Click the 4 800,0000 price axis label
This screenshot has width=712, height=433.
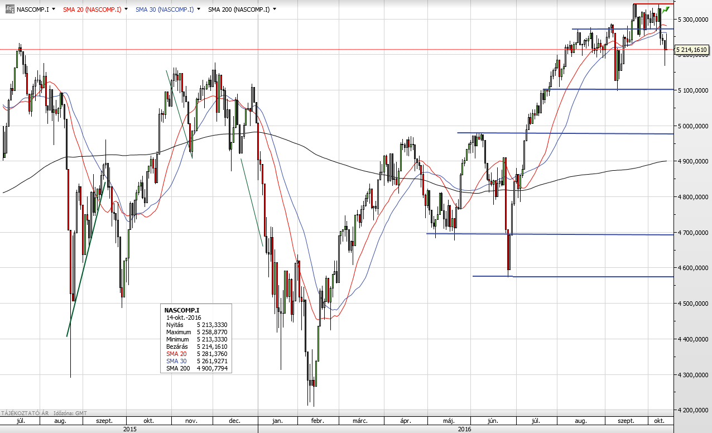(x=692, y=197)
